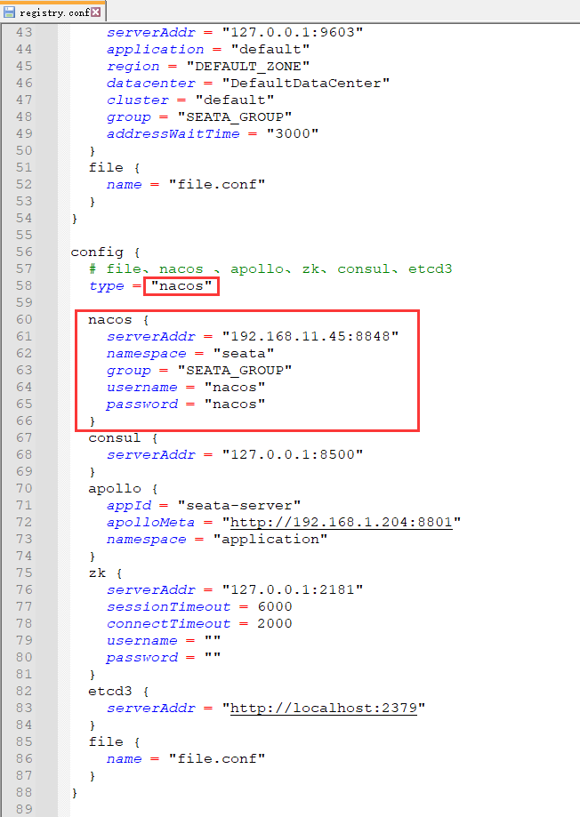Click the fold margin beside zk block line

(63, 573)
